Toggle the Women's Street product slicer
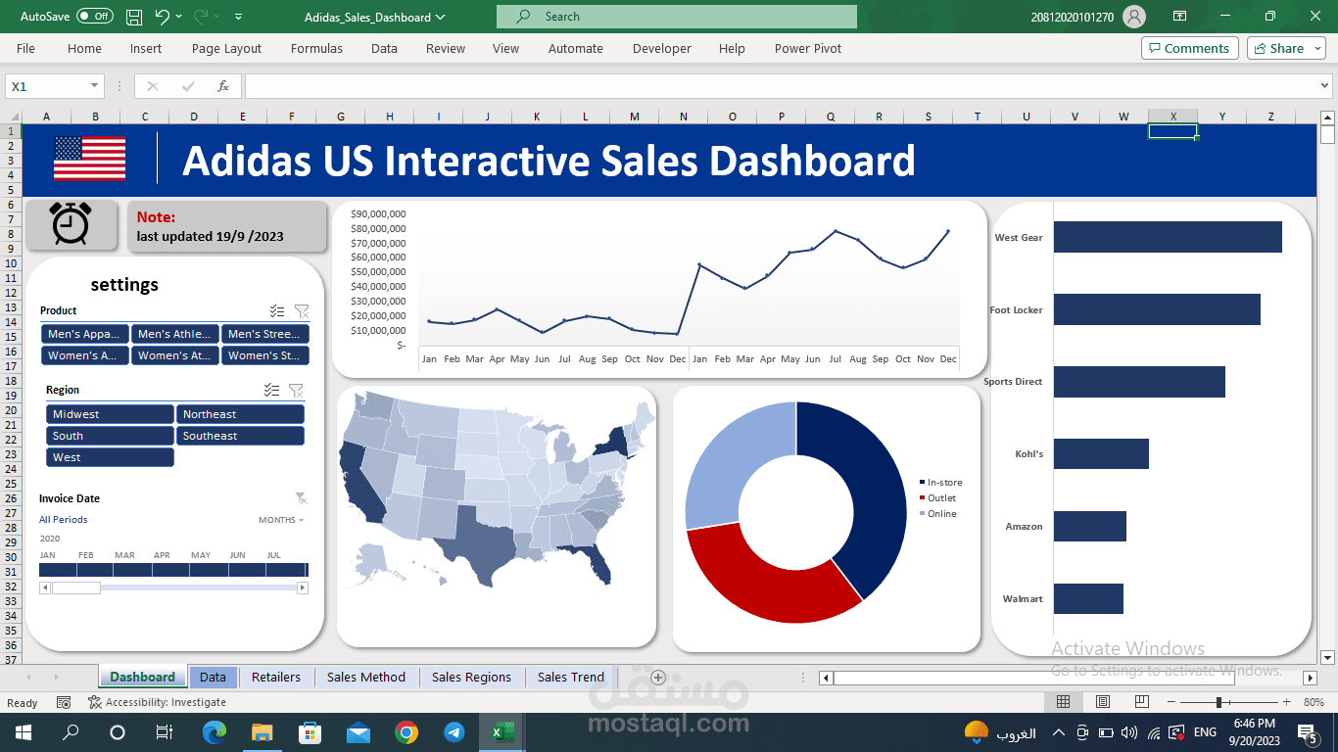This screenshot has width=1338, height=752. [x=265, y=355]
